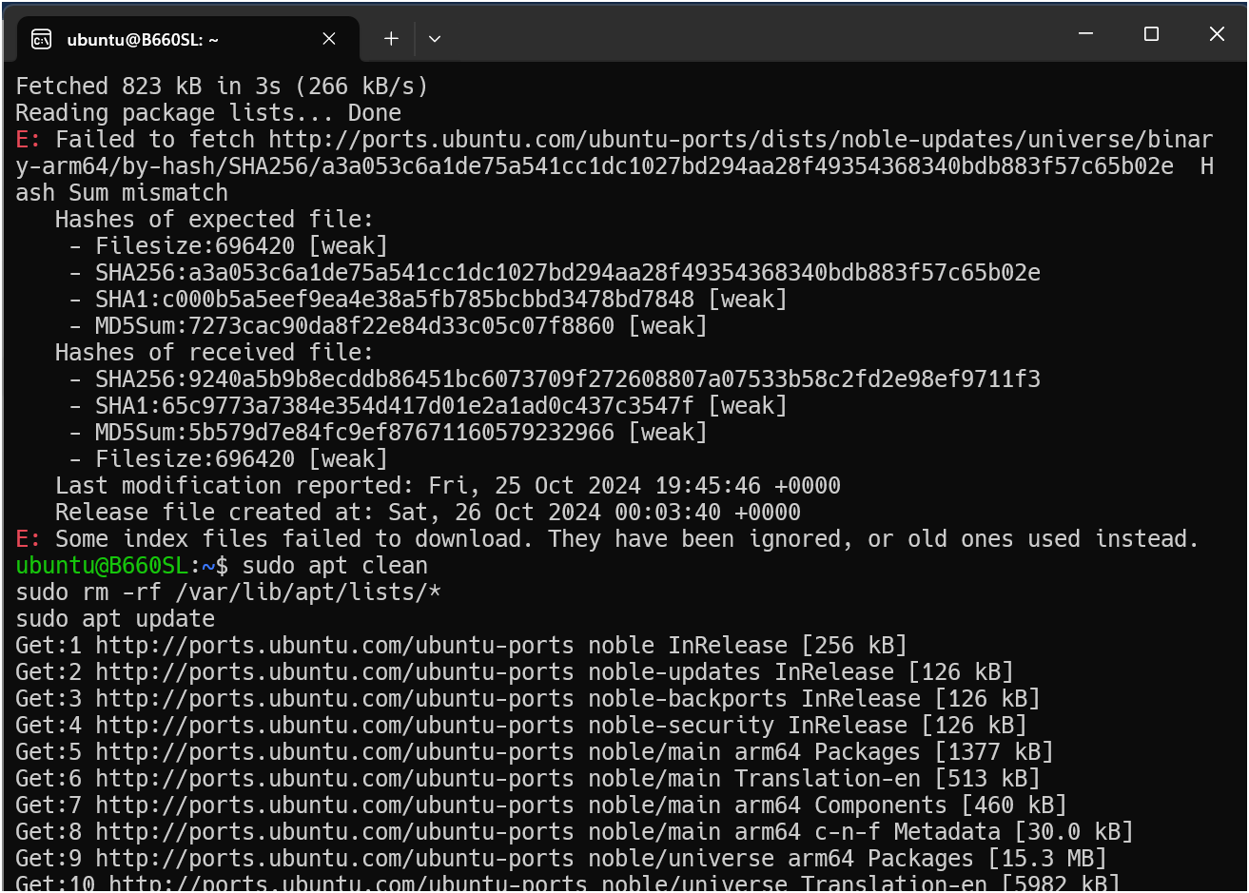Screen dimensions: 1249x893
Task: Open a new terminal tab
Action: pos(391,39)
